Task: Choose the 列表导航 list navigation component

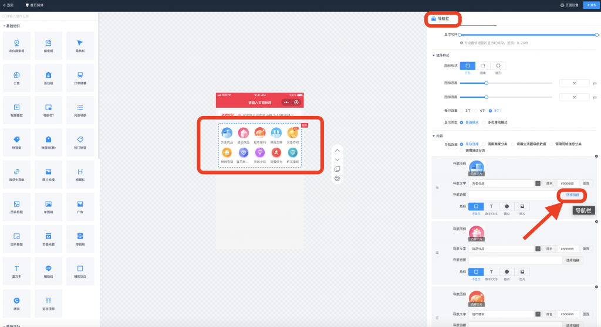Action: coord(80,110)
